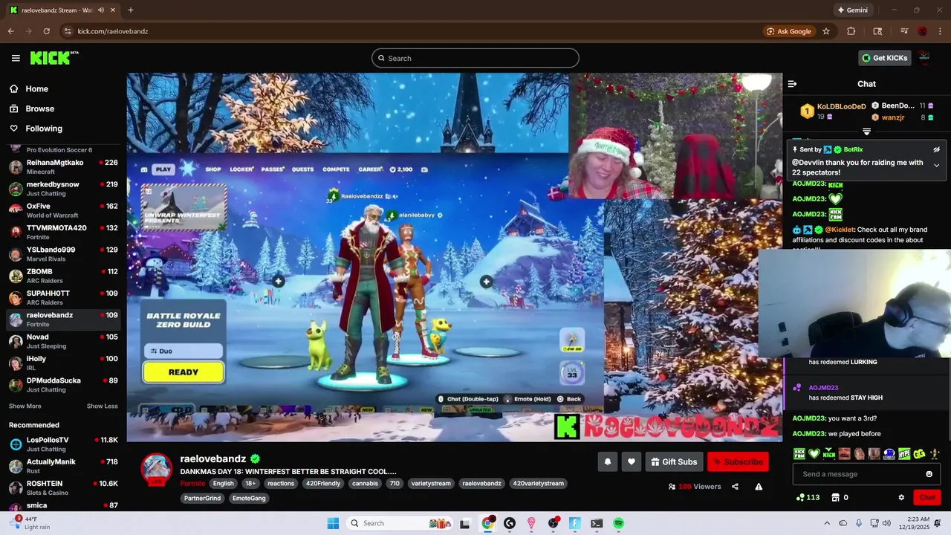Open the Windows Start menu
951x535 pixels.
coord(333,523)
